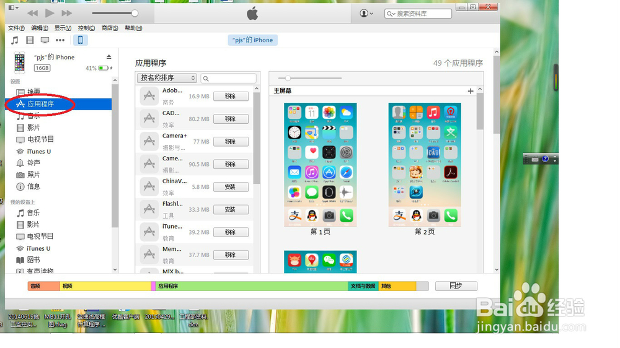Open the 控制 menu
This screenshot has width=620, height=348.
86,28
